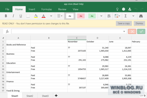
Task: Open the fx insert function button
Action: point(7,32)
